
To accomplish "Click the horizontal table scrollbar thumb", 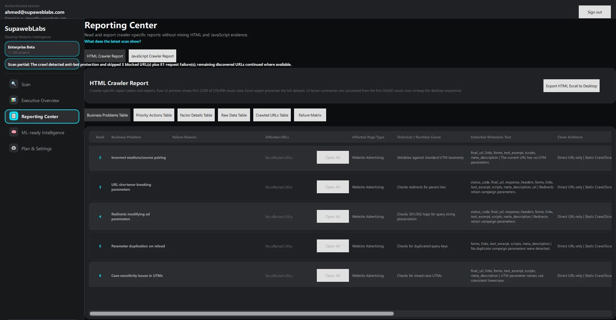I will tap(241, 314).
